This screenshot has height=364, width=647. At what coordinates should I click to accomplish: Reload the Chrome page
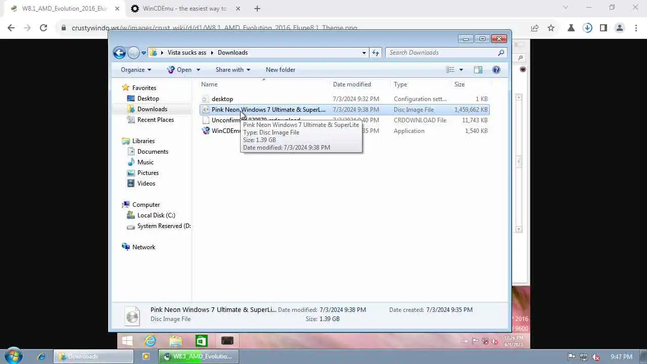coord(43,28)
